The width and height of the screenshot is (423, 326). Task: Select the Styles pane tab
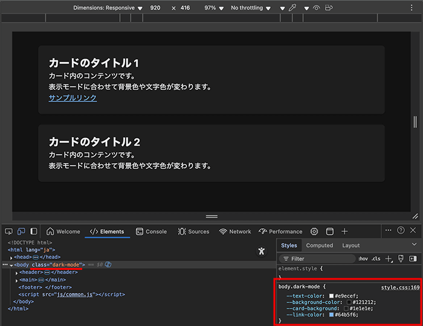point(289,246)
